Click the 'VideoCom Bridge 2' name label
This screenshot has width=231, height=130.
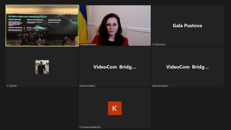160,86
